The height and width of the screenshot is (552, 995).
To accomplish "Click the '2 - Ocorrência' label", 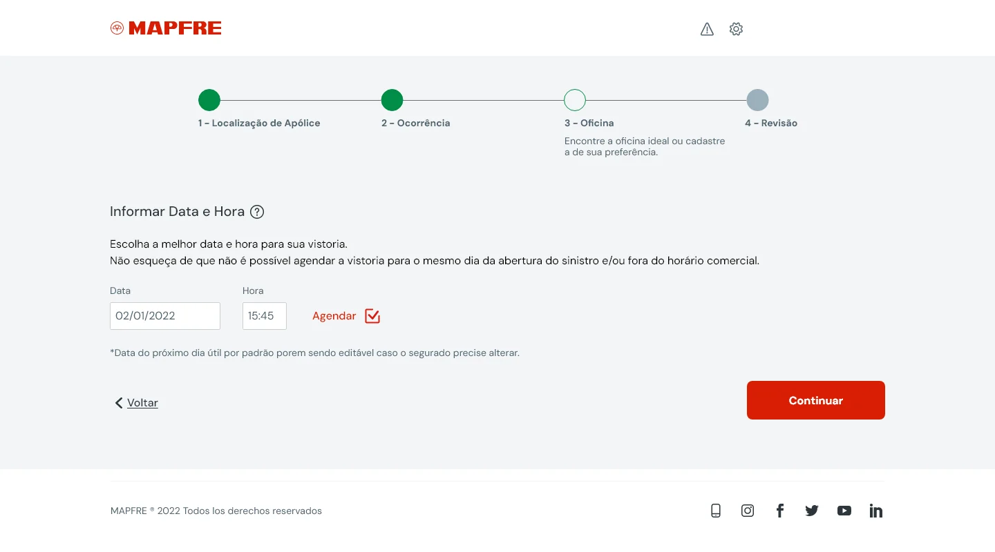I will click(415, 123).
